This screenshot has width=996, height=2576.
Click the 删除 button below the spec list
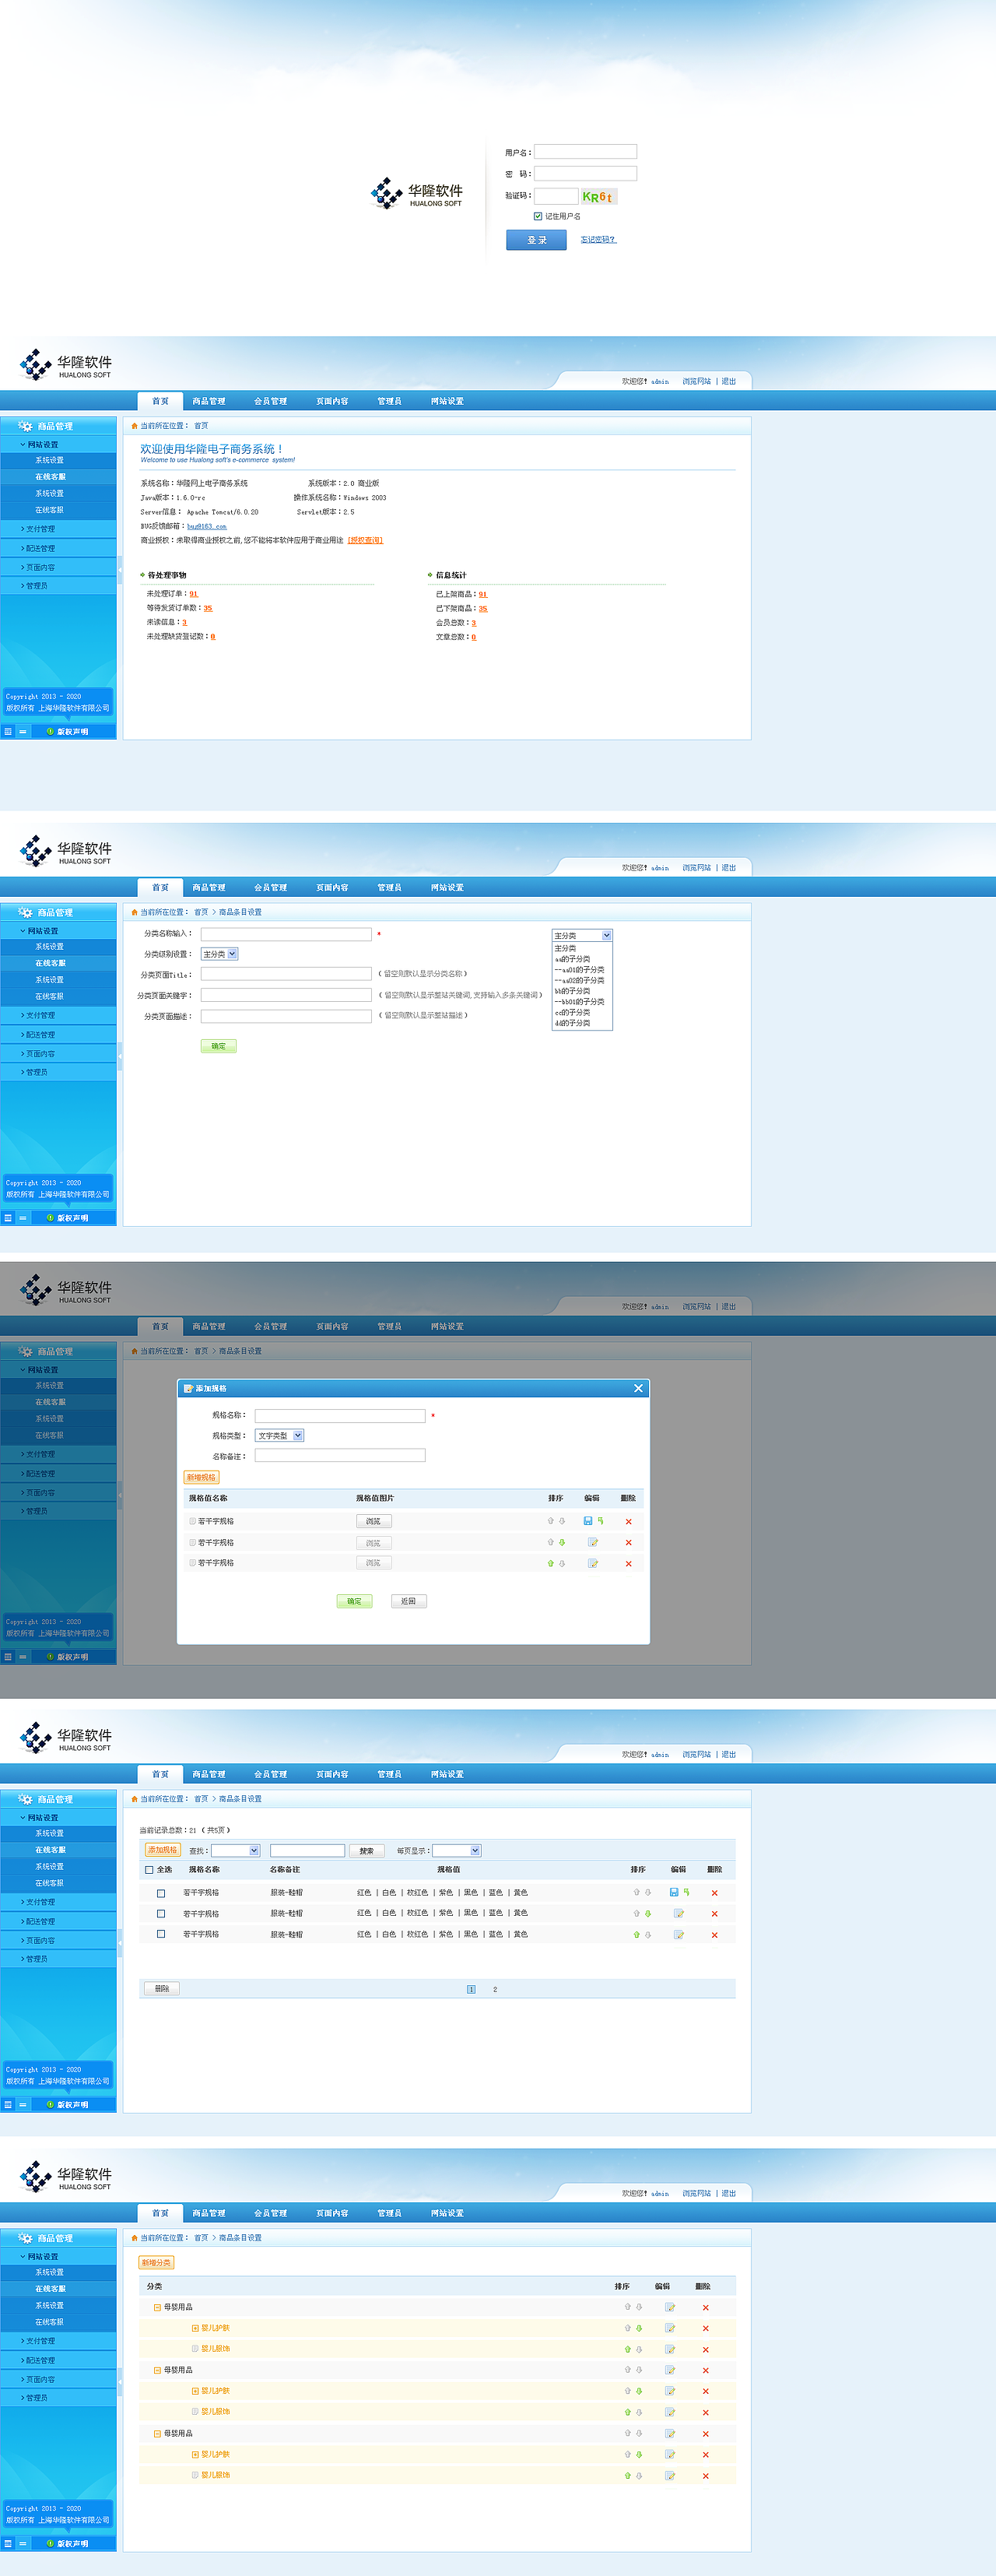[x=162, y=1988]
